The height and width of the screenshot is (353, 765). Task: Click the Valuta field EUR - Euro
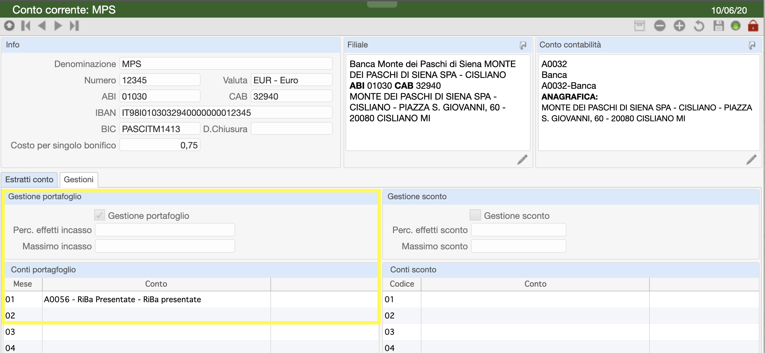pos(291,80)
